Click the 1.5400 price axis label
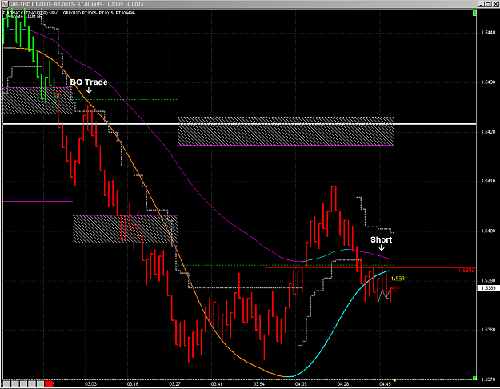500x389 pixels. tap(488, 231)
